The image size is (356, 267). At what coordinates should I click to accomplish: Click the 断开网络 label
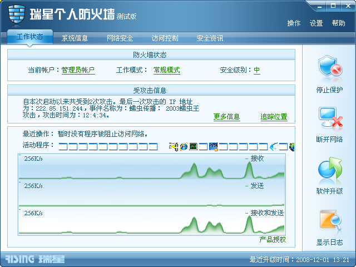(x=330, y=139)
